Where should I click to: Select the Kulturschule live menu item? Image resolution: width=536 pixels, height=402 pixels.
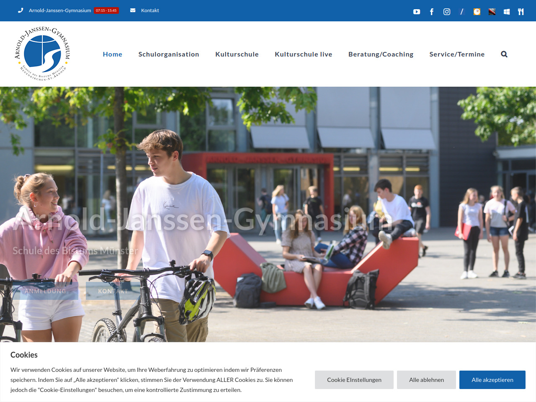(304, 54)
